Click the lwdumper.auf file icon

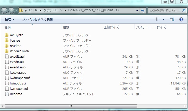click(x=7, y=78)
